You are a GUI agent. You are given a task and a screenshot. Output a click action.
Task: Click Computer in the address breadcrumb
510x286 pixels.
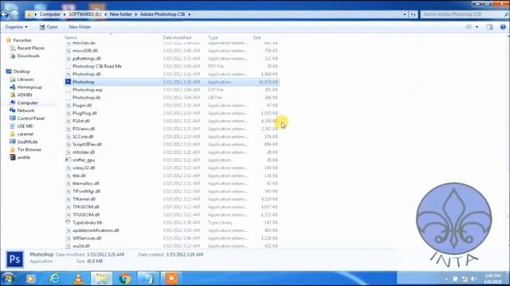point(49,14)
